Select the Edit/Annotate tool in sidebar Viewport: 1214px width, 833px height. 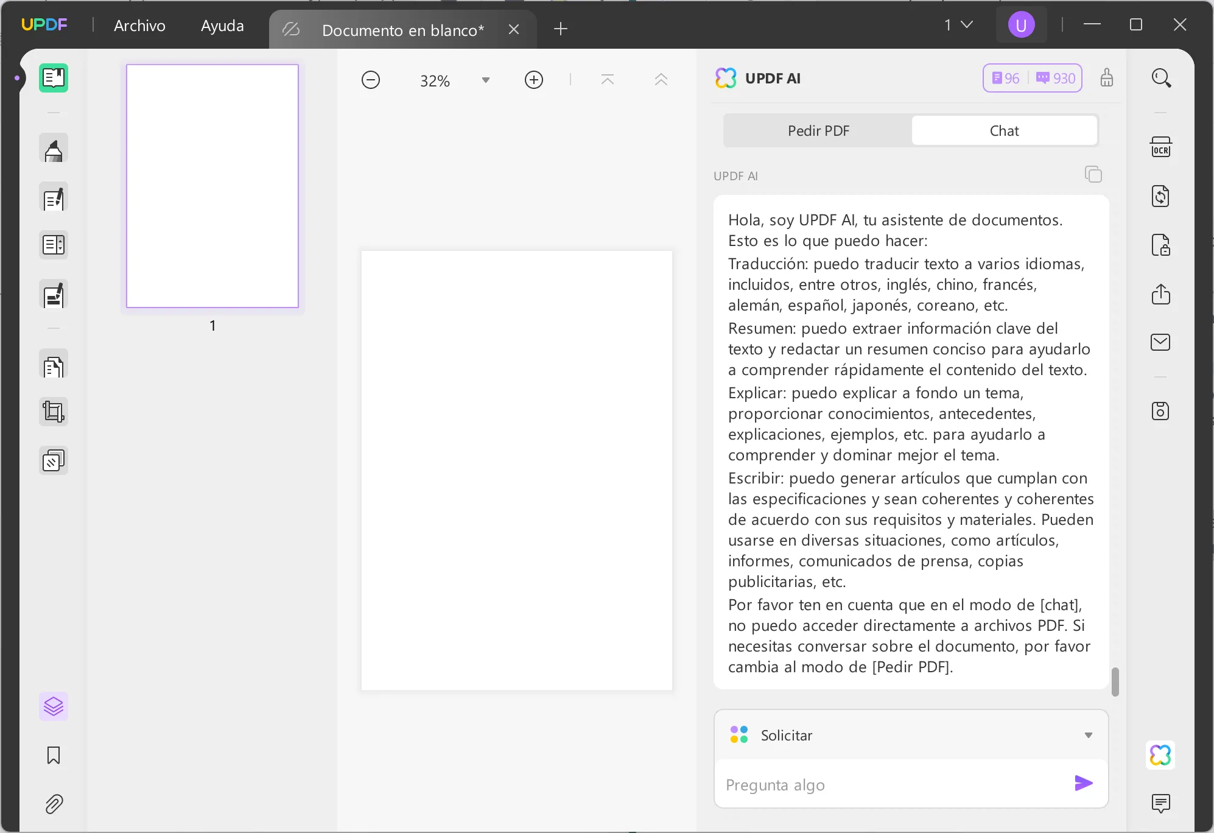pos(52,149)
